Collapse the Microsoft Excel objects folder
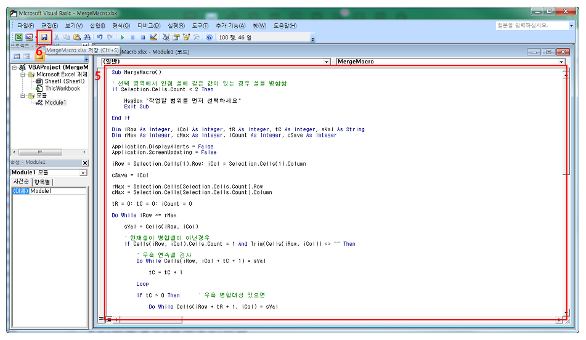586x340 pixels. [22, 75]
